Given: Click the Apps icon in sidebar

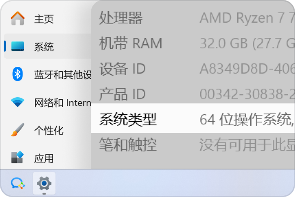Looking at the screenshot, I should pyautogui.click(x=17, y=158).
